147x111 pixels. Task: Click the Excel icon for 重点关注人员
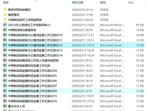5,106
